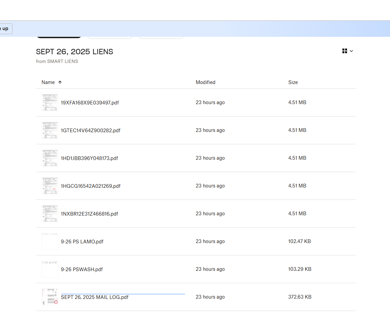Click modified time of 1HD1JBB396Y048173.pdf

click(x=210, y=158)
